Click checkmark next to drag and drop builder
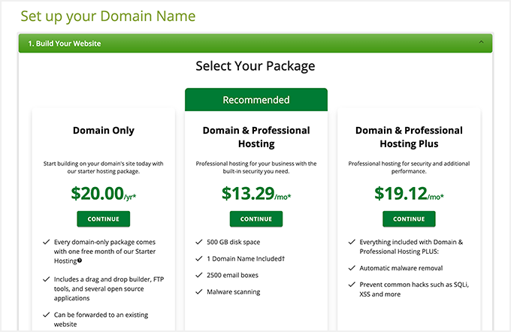The height and width of the screenshot is (332, 511). [x=46, y=279]
